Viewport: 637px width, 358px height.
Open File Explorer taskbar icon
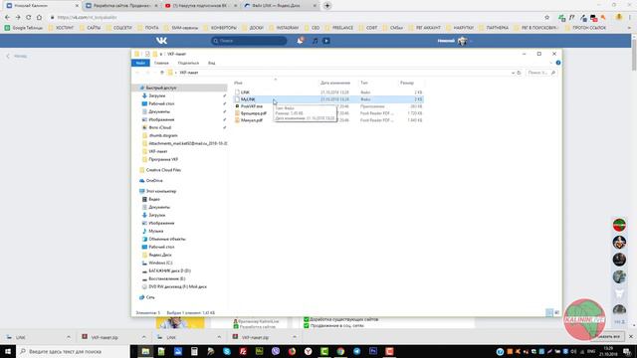pyautogui.click(x=145, y=351)
